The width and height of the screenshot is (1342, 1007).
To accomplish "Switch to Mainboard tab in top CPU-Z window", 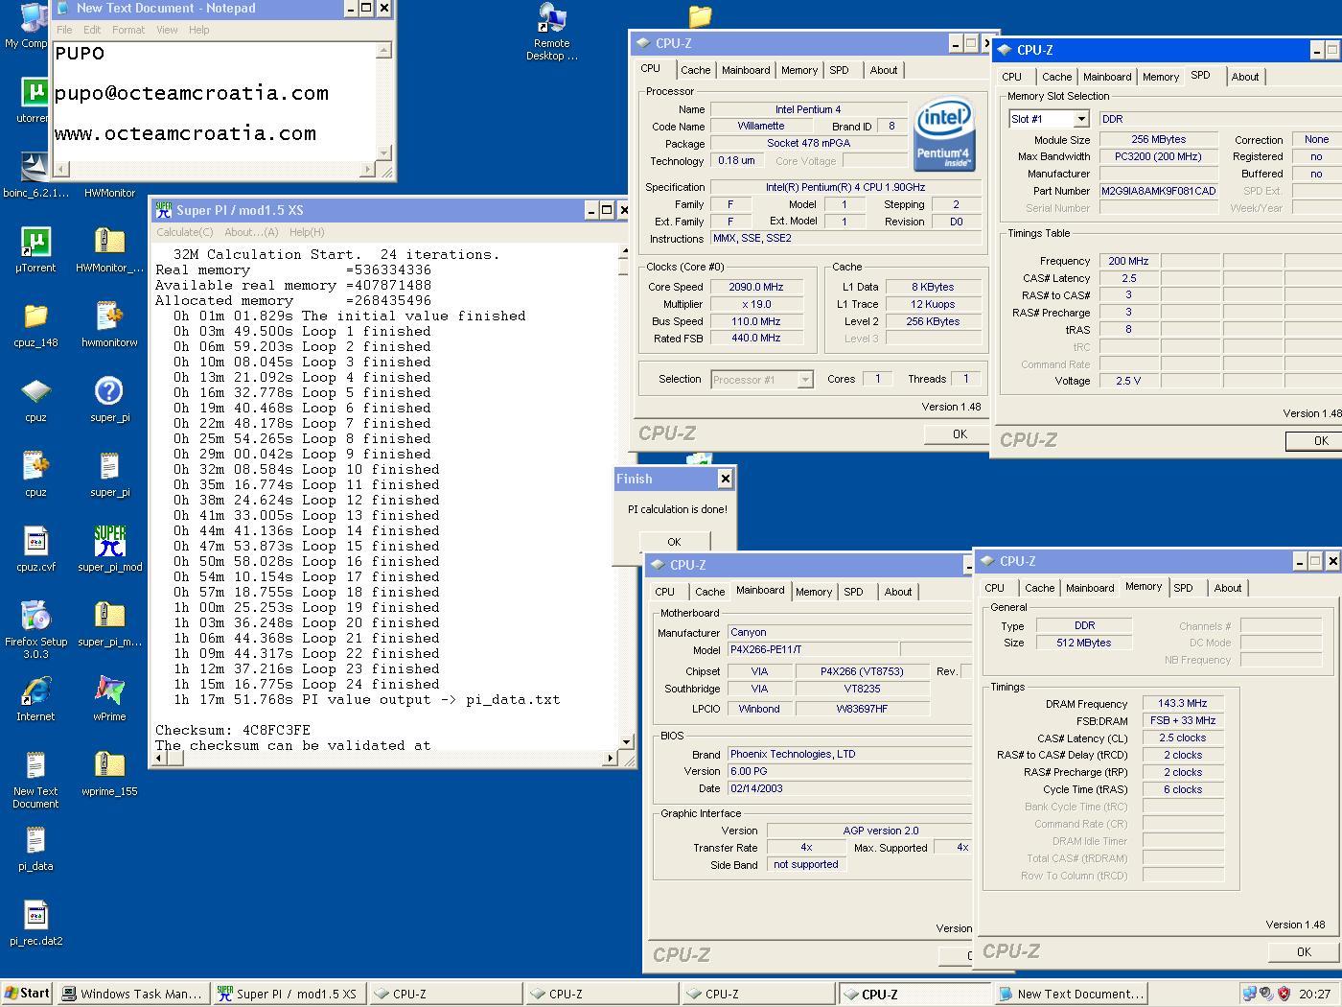I will point(746,70).
